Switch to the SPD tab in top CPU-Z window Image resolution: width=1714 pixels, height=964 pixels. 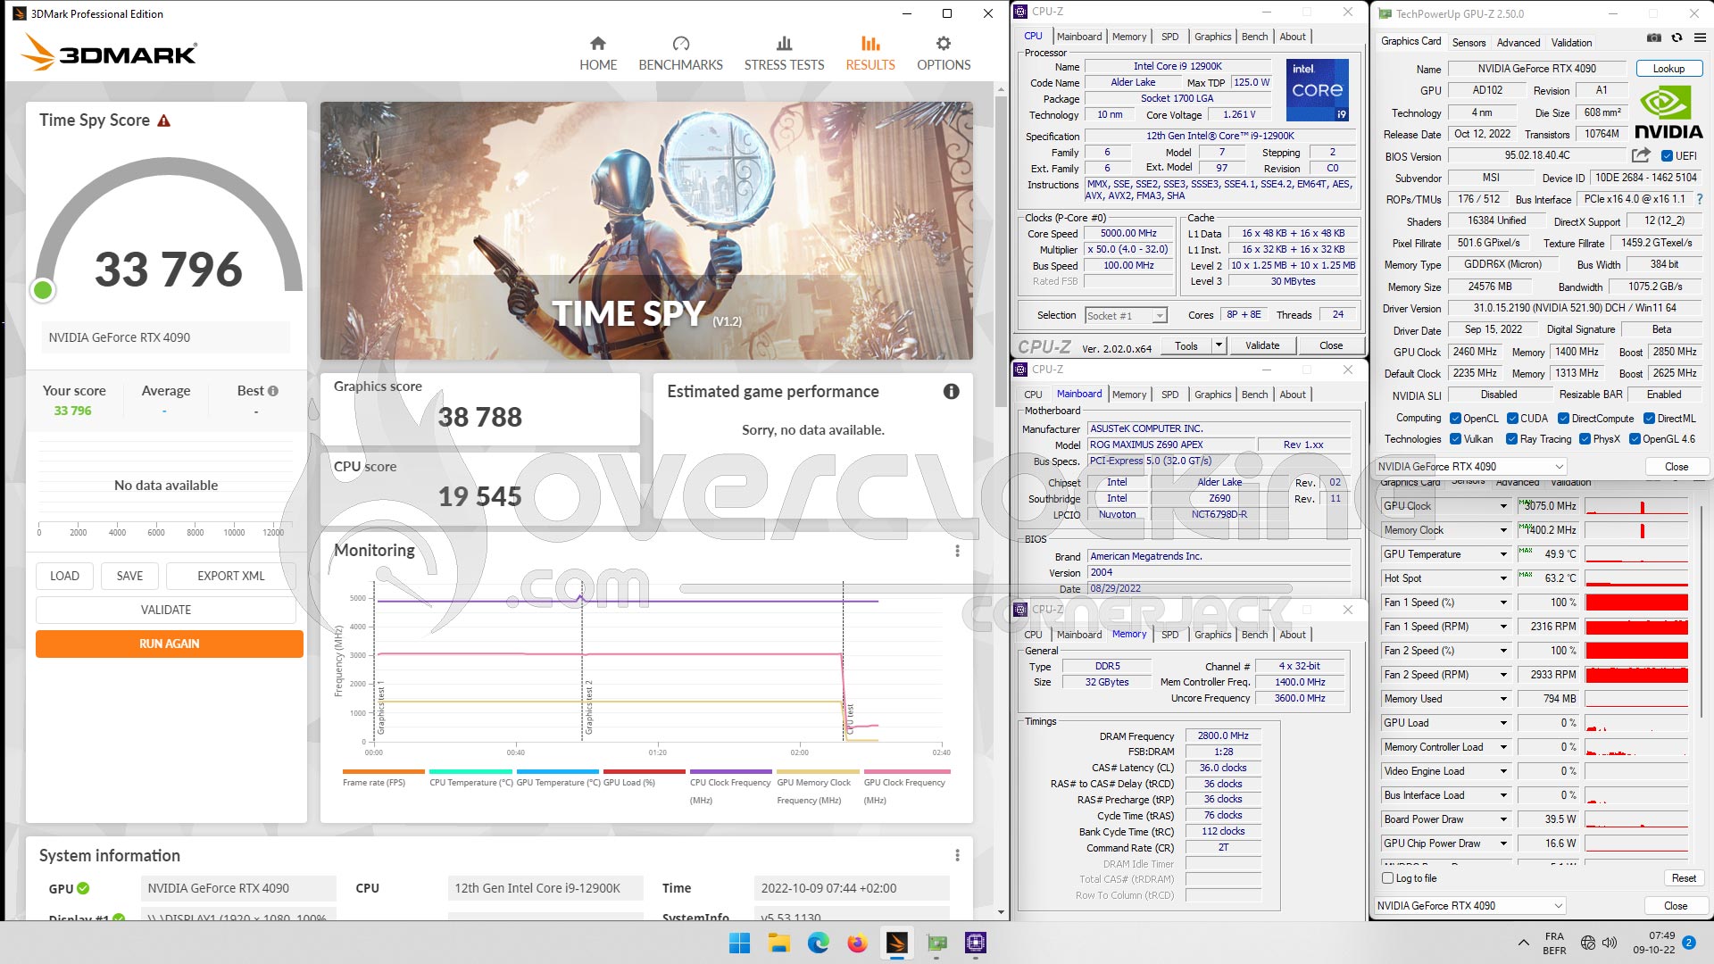(1169, 37)
